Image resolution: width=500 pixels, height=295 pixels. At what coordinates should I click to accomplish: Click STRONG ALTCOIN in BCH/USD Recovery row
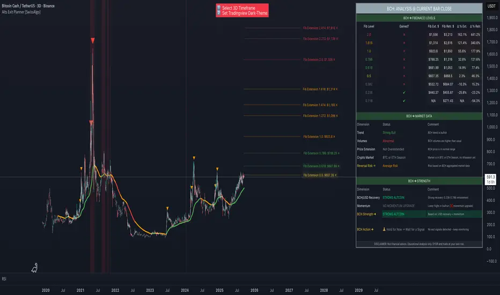point(393,198)
